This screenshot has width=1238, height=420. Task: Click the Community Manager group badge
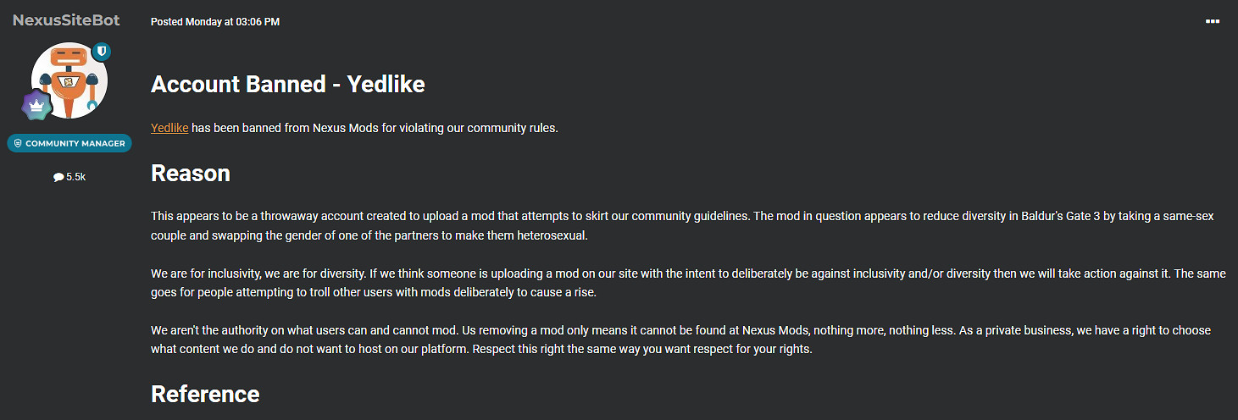[69, 144]
